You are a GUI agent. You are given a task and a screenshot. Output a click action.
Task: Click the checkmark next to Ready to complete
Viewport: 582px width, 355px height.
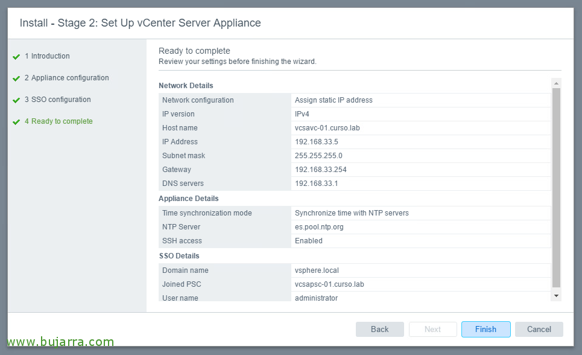16,122
